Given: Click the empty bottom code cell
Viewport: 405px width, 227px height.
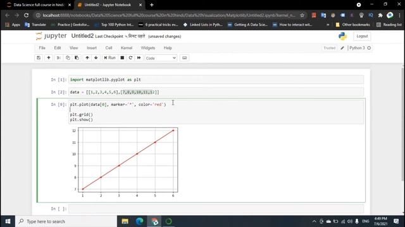Looking at the screenshot, I should (x=216, y=209).
